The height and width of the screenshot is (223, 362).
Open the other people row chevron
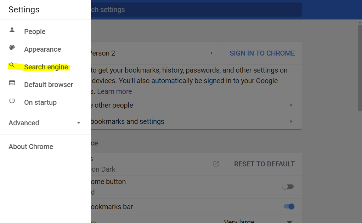[291, 105]
